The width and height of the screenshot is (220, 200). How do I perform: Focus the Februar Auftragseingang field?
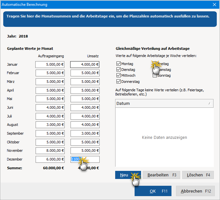50,73
